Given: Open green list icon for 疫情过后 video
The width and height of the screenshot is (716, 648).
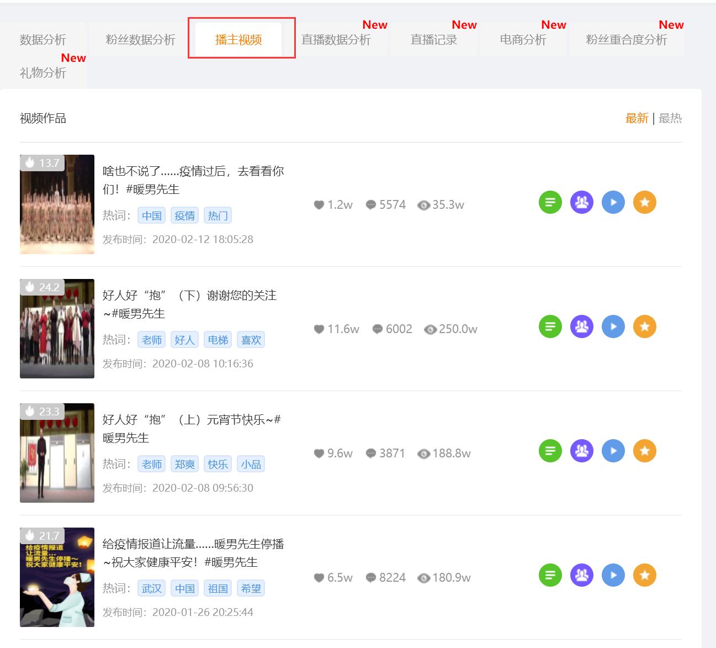Looking at the screenshot, I should coord(550,202).
